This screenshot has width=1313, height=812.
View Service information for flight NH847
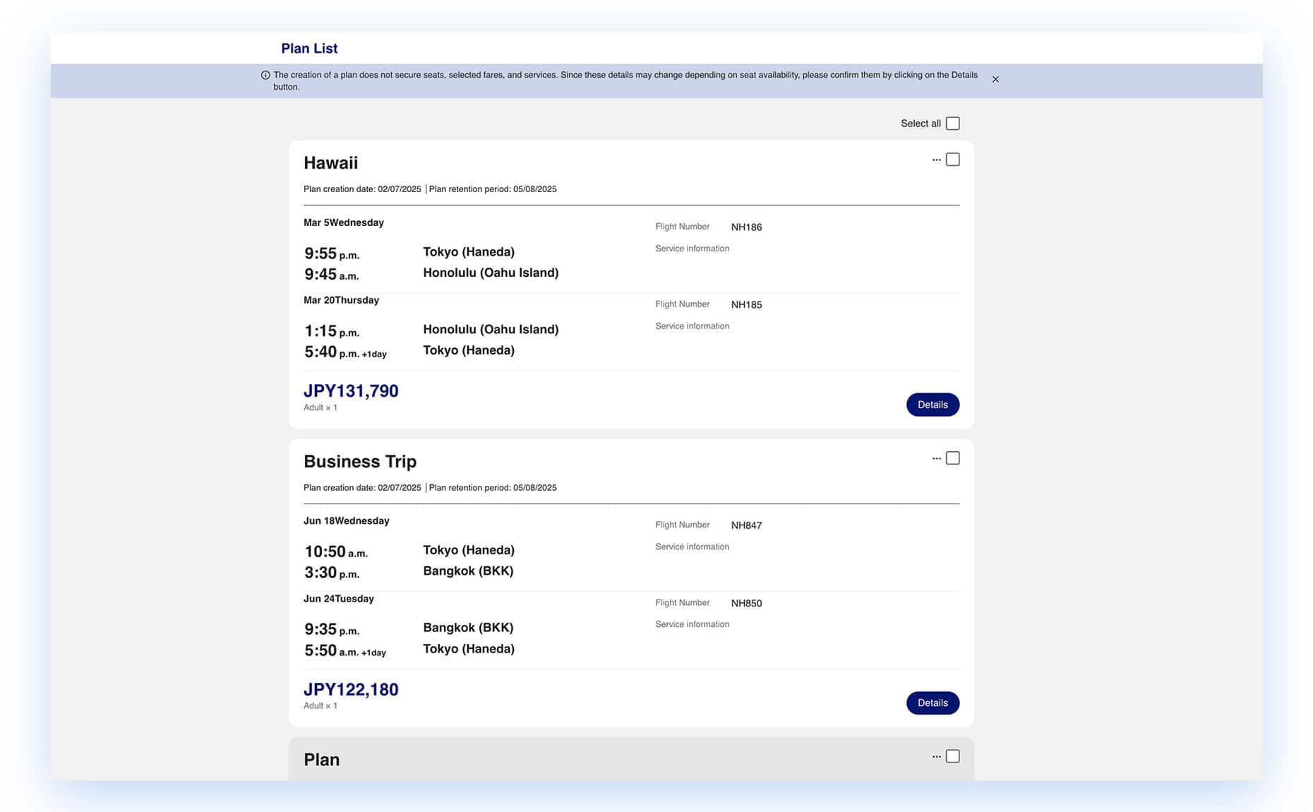coord(692,547)
